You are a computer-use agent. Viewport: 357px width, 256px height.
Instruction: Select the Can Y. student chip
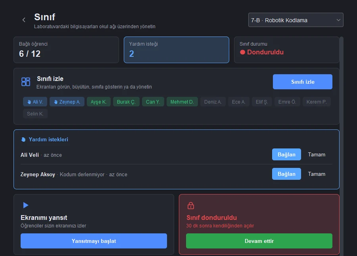pyautogui.click(x=153, y=102)
